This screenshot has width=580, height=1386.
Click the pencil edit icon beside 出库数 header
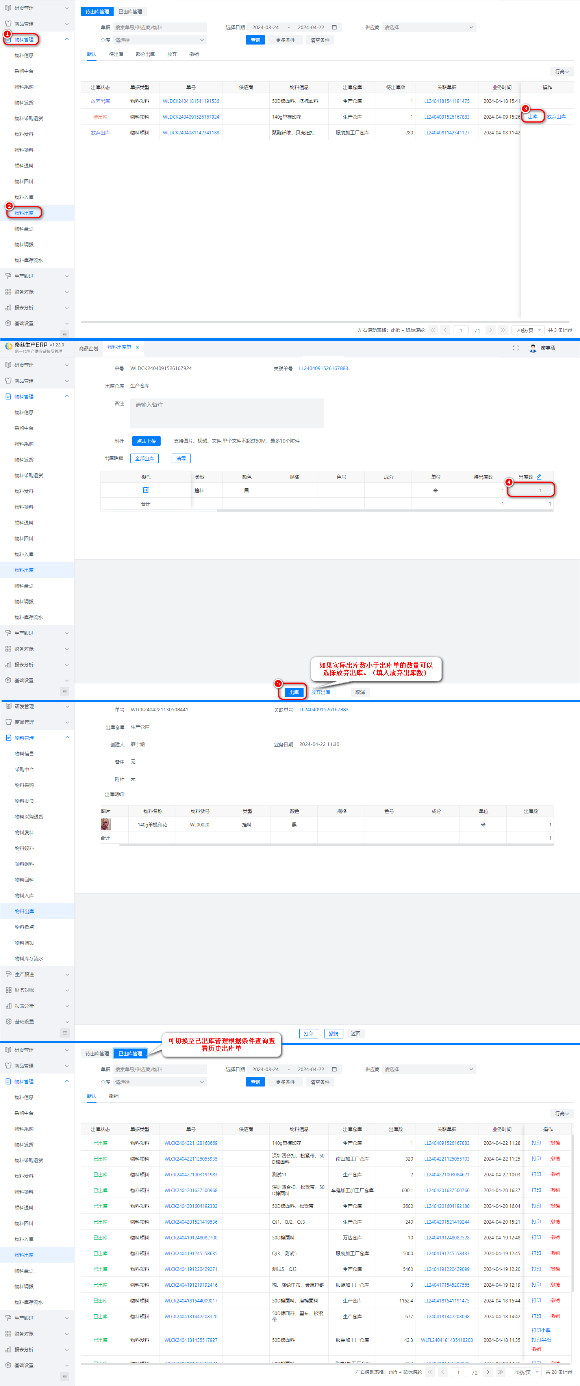pyautogui.click(x=539, y=477)
